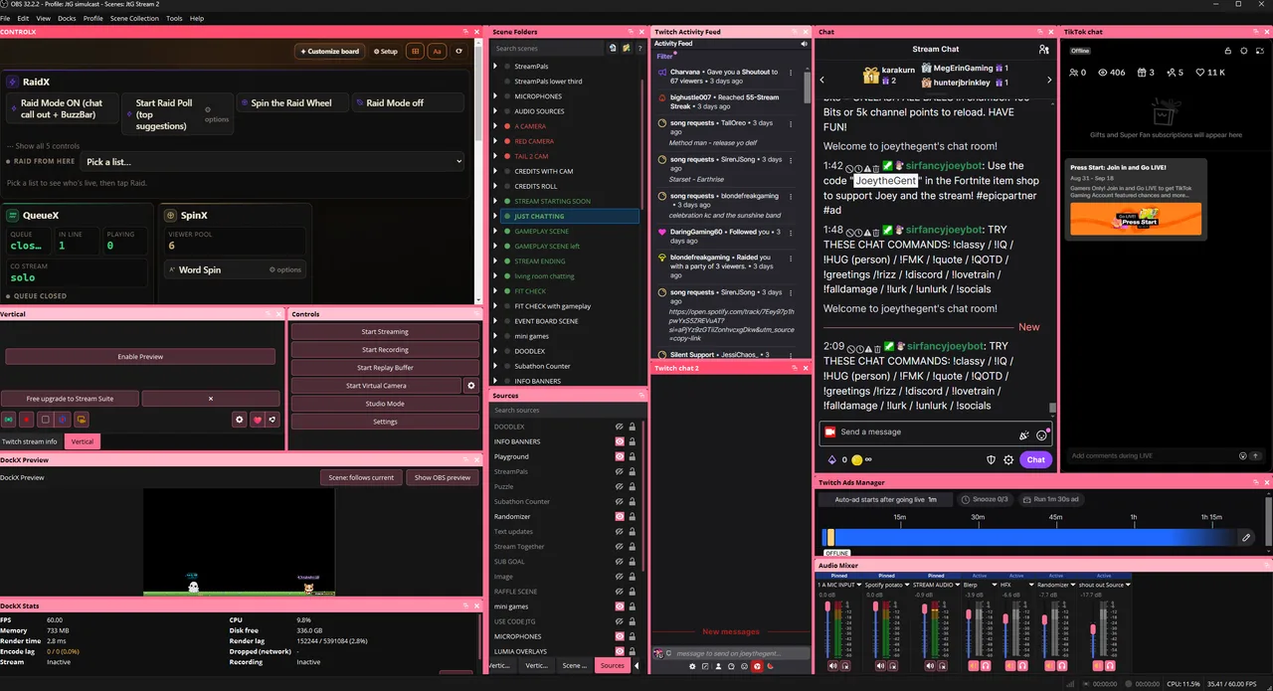Hide the INFO BANNERS source
Viewport: 1273px width, 691px height.
619,441
